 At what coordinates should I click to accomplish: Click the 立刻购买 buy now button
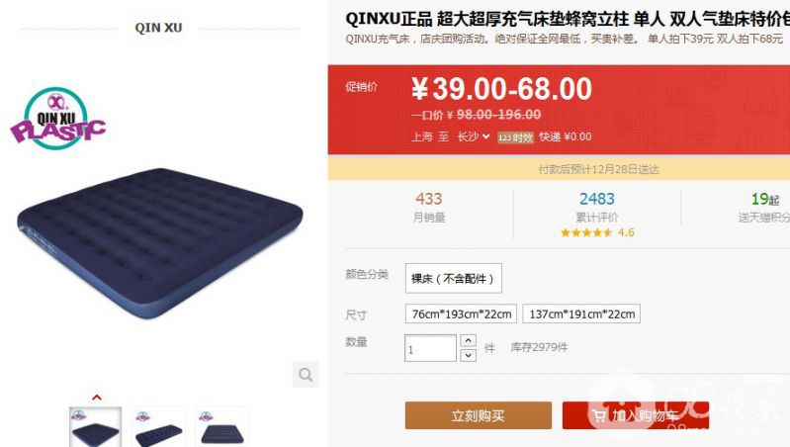(479, 415)
